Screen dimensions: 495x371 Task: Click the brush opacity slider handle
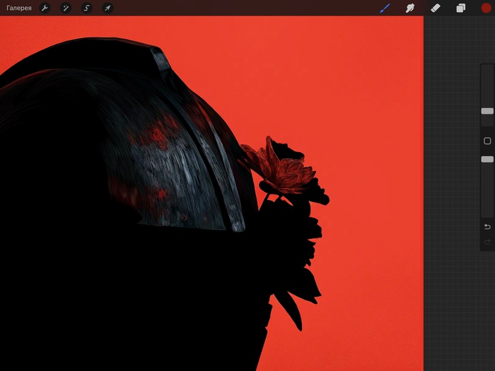click(487, 159)
